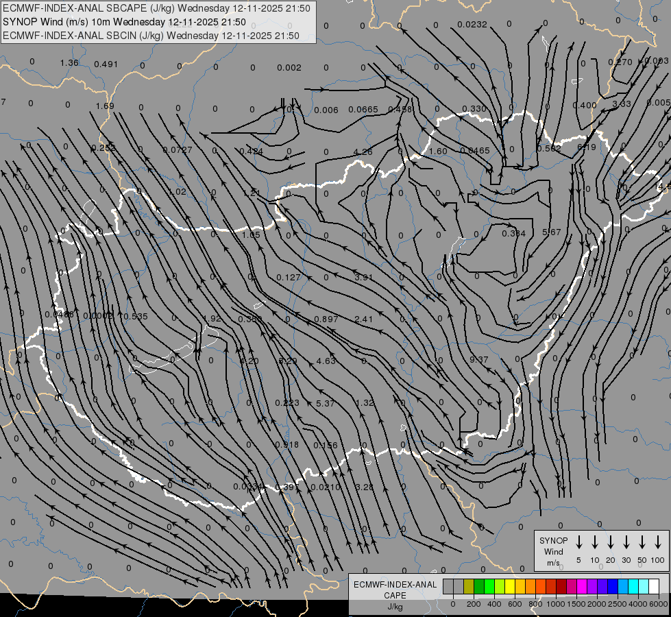Pick the bright green CAPE legend swatch

pos(489,586)
